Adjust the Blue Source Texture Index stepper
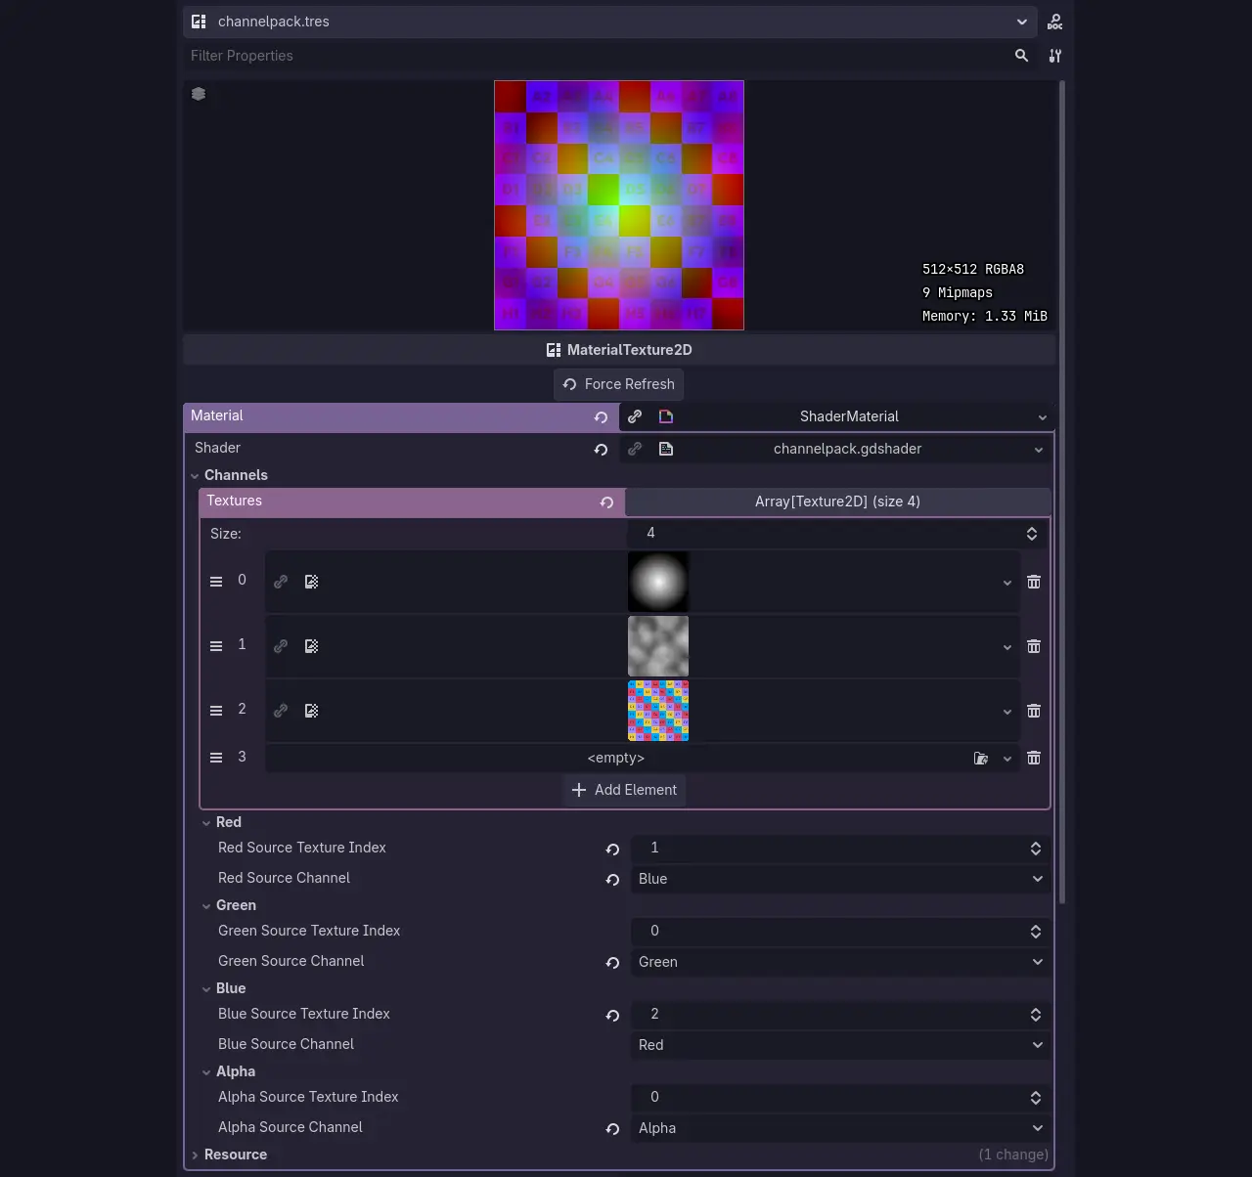This screenshot has width=1252, height=1177. pos(1035,1015)
